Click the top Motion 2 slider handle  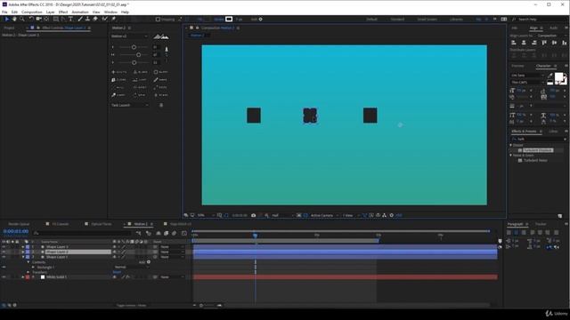tap(134, 47)
